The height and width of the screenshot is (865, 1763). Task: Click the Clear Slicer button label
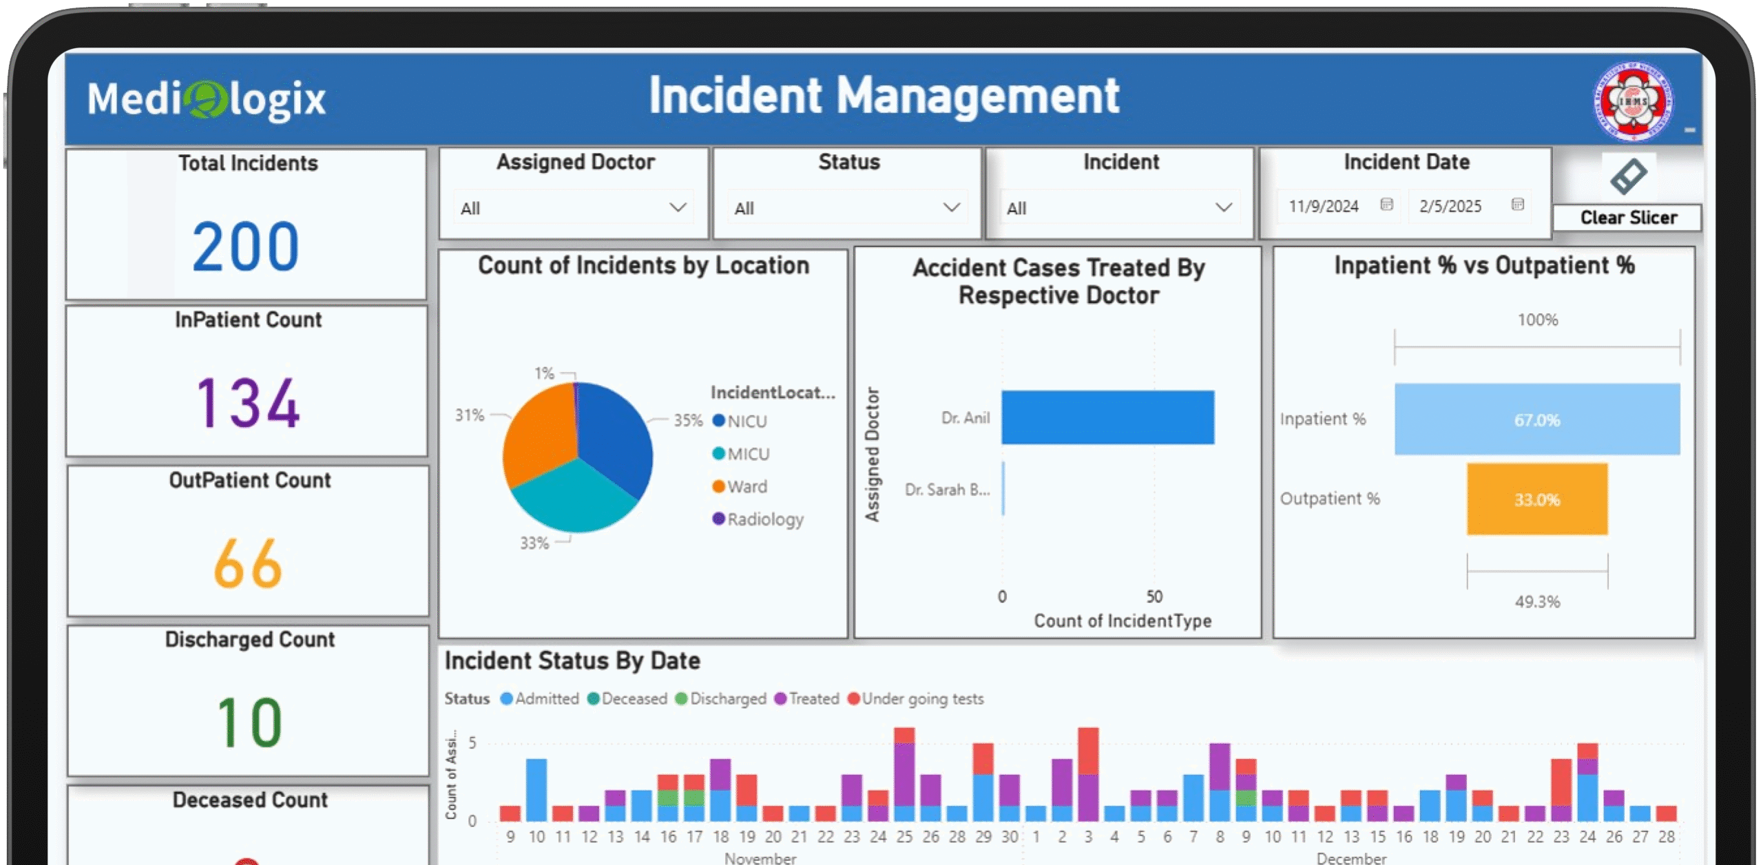(1628, 218)
